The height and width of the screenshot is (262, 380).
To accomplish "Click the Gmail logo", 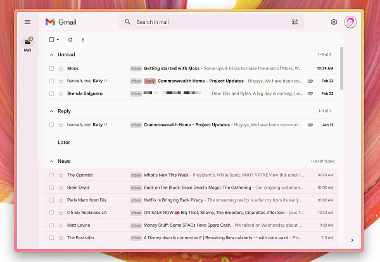I will coord(61,22).
